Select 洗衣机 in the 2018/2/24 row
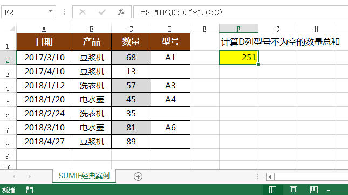 (x=91, y=114)
